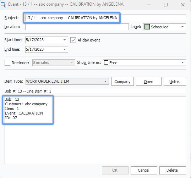Click the 'Job #: 13 -- Line Item #: 1' text
Image resolution: width=191 pixels, height=178 pixels.
[x=28, y=91]
